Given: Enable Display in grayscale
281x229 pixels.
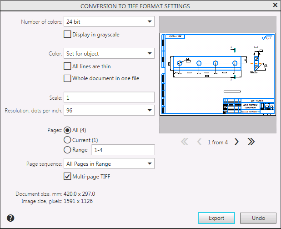Looking at the screenshot, I should [68, 34].
